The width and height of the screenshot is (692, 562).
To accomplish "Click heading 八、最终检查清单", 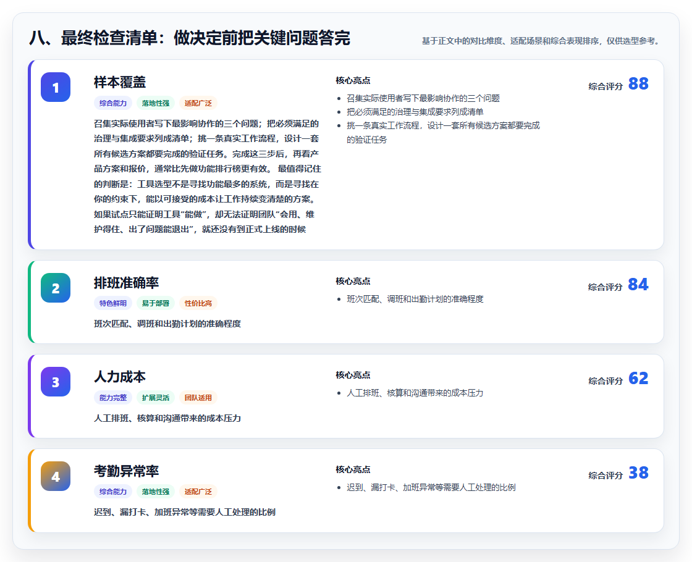I will [189, 38].
